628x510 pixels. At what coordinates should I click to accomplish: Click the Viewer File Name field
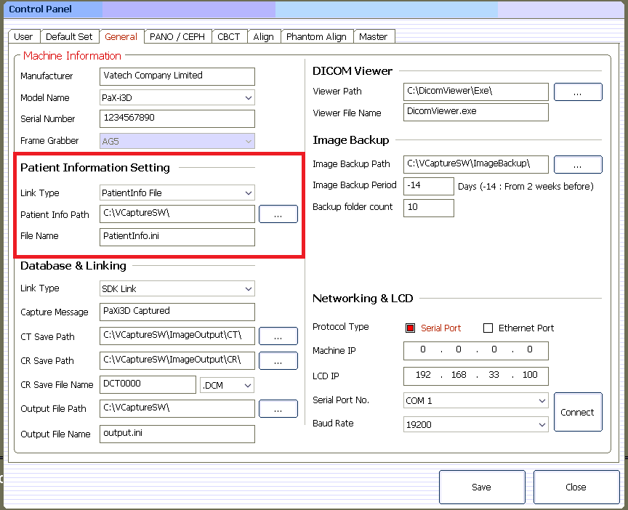tap(476, 112)
